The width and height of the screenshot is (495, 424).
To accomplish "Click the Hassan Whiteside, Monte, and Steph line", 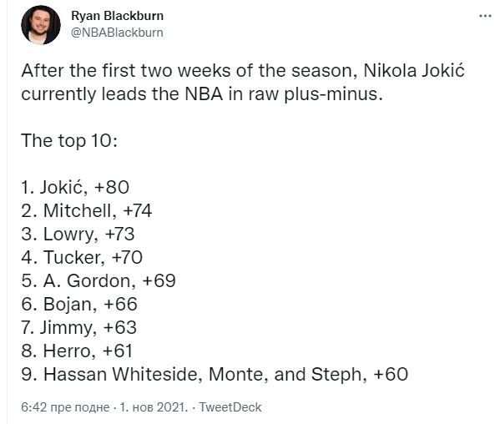I will (215, 375).
